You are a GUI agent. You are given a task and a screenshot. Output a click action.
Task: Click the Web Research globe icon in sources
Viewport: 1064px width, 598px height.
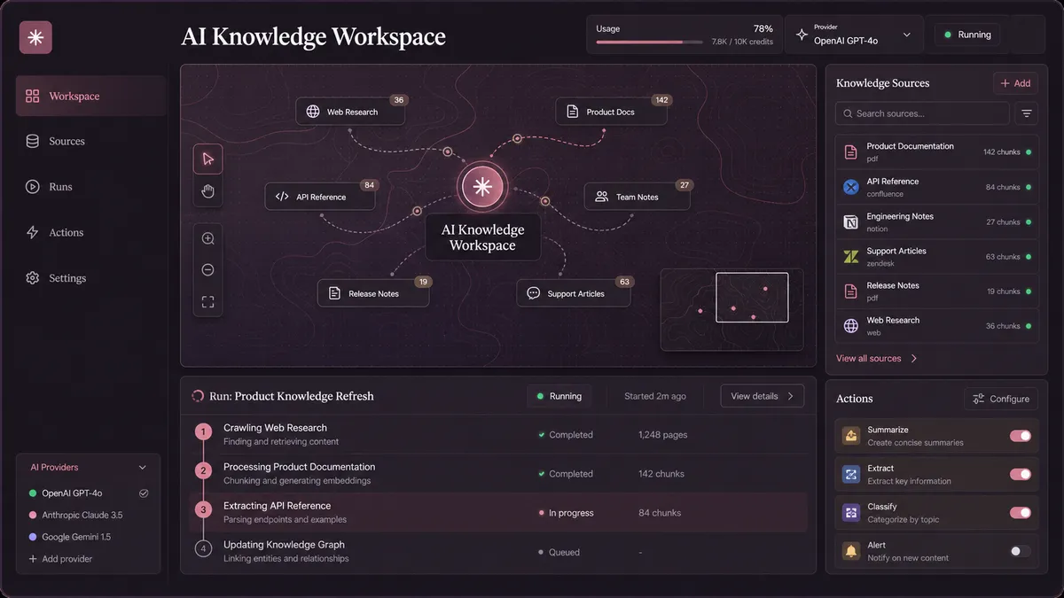[x=851, y=326]
